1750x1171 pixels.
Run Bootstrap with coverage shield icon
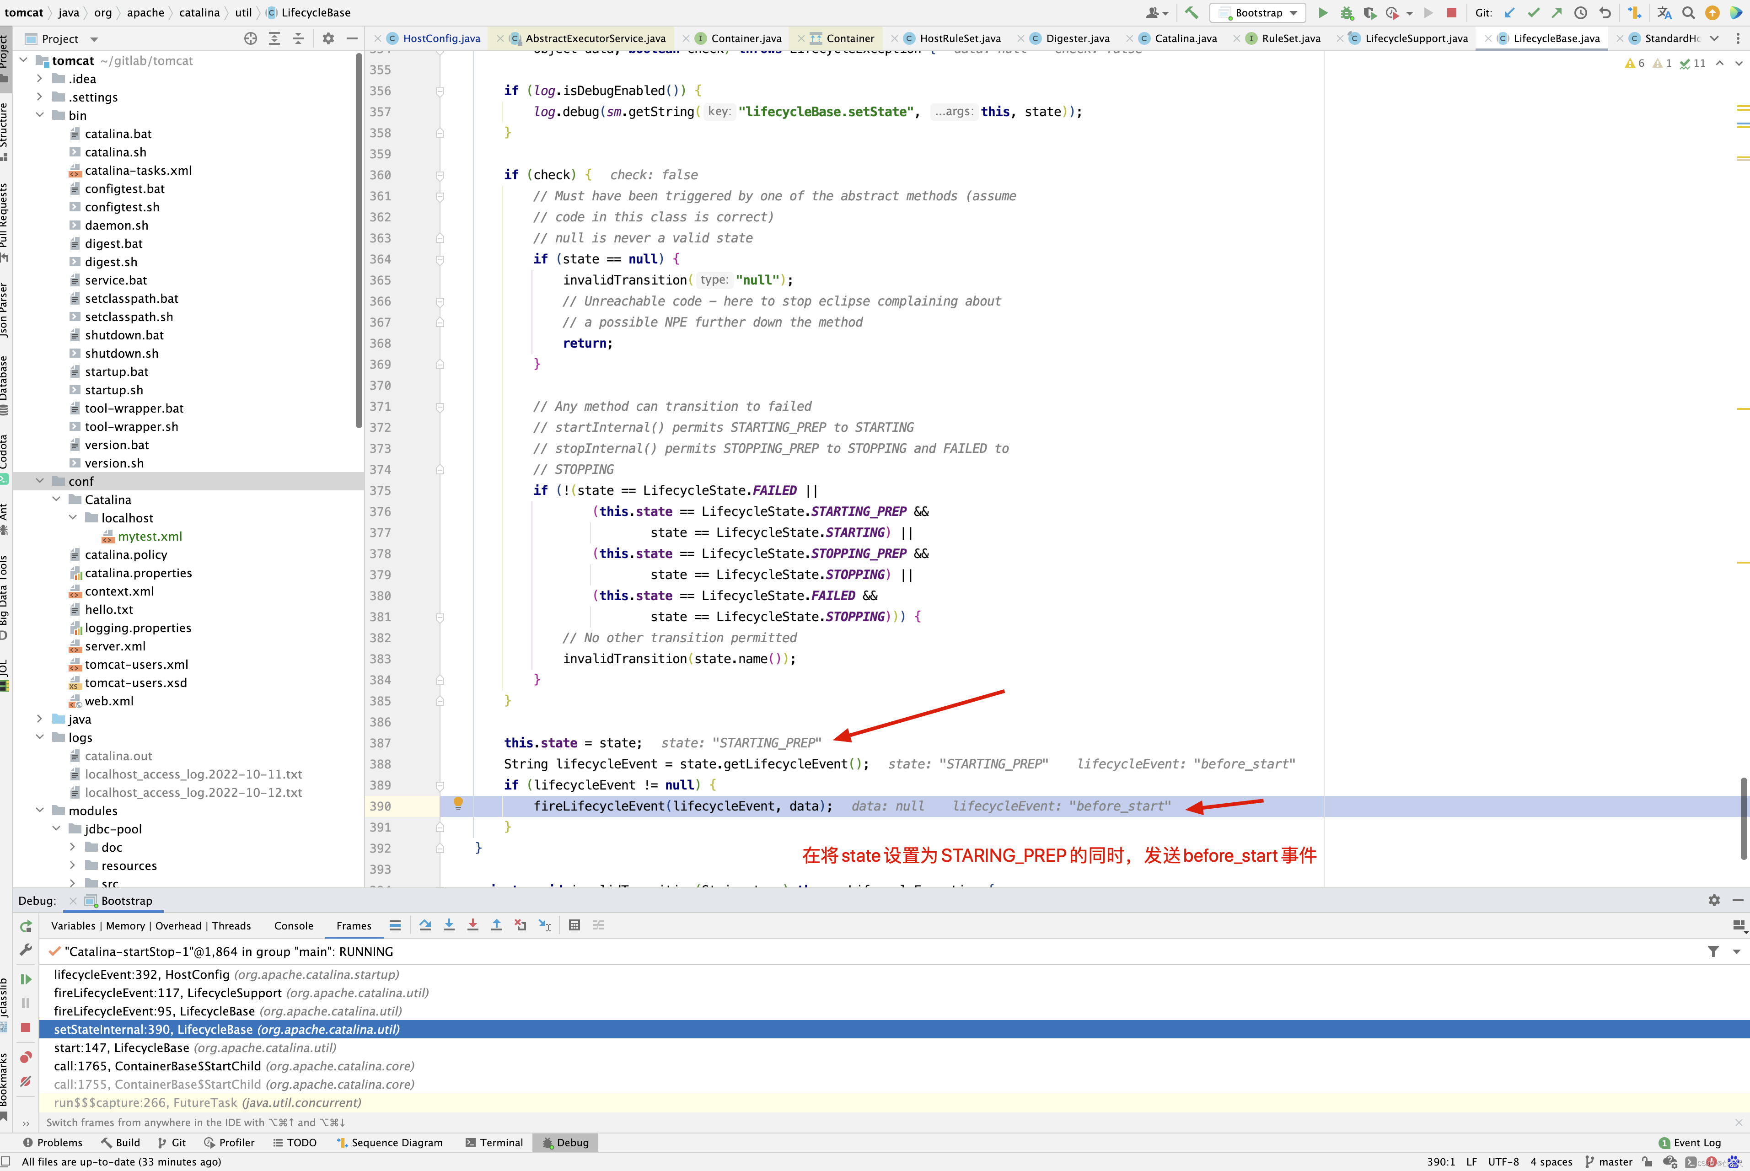pos(1369,13)
